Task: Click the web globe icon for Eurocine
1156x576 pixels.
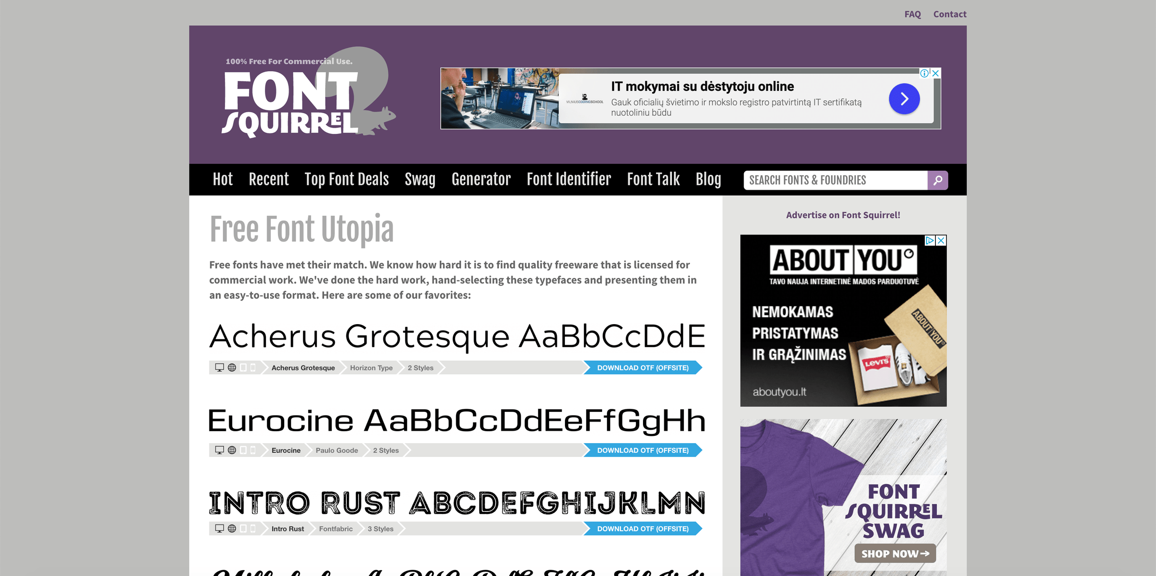Action: [x=232, y=450]
